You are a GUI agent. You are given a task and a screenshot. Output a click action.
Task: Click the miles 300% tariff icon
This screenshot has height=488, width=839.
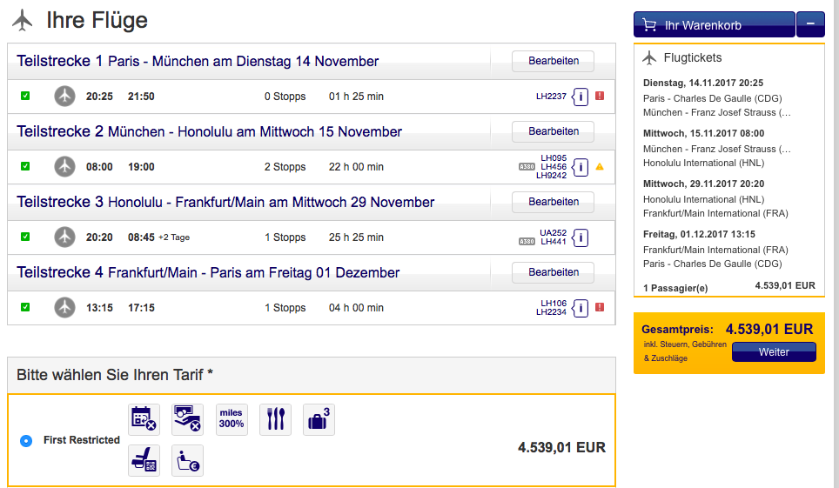click(x=232, y=419)
